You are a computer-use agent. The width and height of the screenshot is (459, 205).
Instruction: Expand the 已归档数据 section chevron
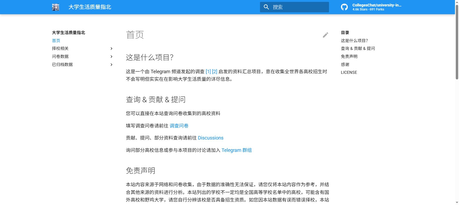coord(111,65)
